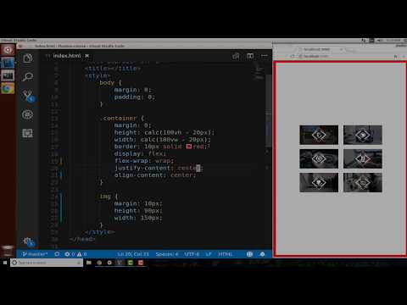Click the red color swatch in the border rule
The height and width of the screenshot is (305, 407).
189,147
